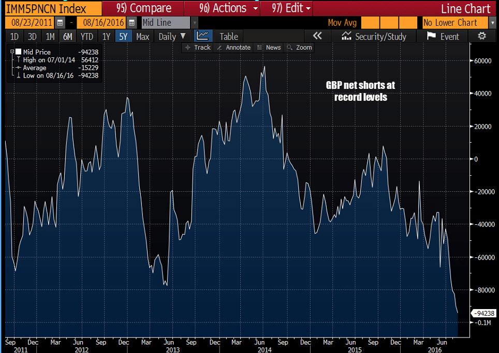
Task: Open the chart settings gear
Action: pos(481,36)
